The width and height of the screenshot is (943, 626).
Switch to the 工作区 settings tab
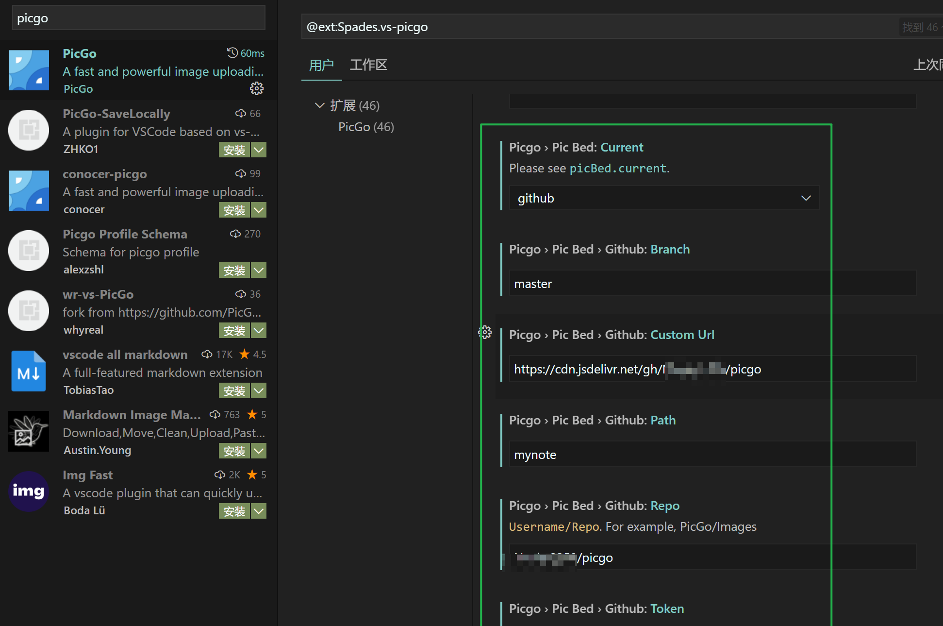coord(368,65)
